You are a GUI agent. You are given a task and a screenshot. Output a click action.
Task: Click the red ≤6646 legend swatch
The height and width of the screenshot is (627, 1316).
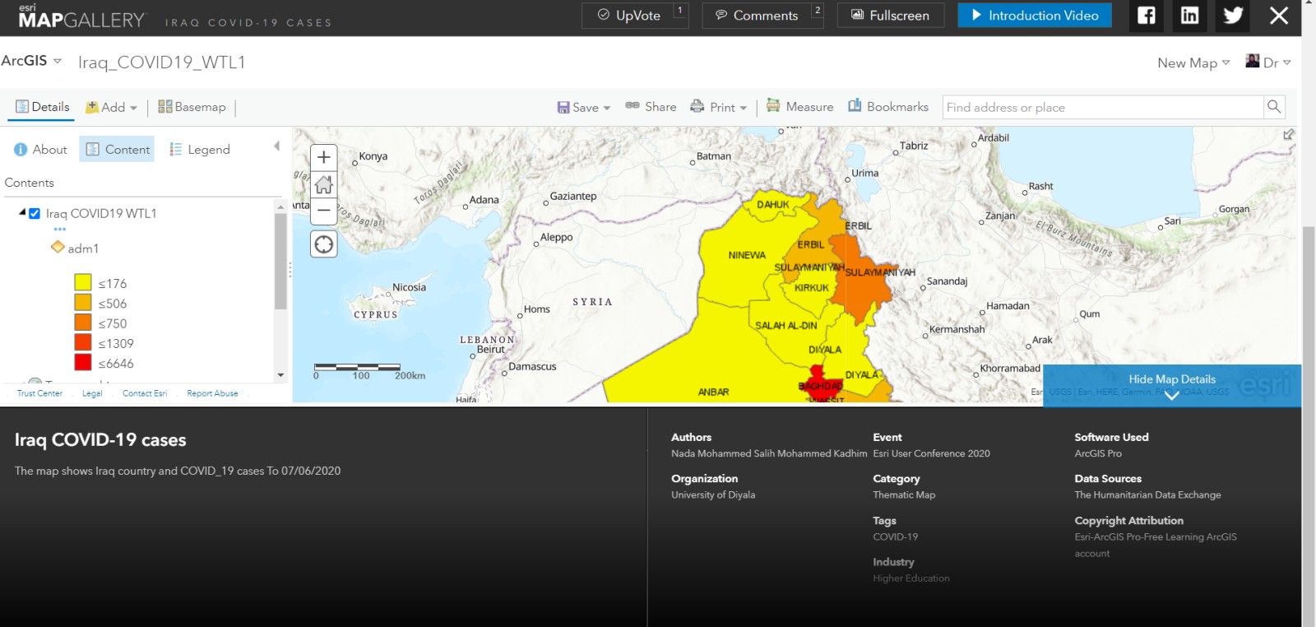point(83,362)
